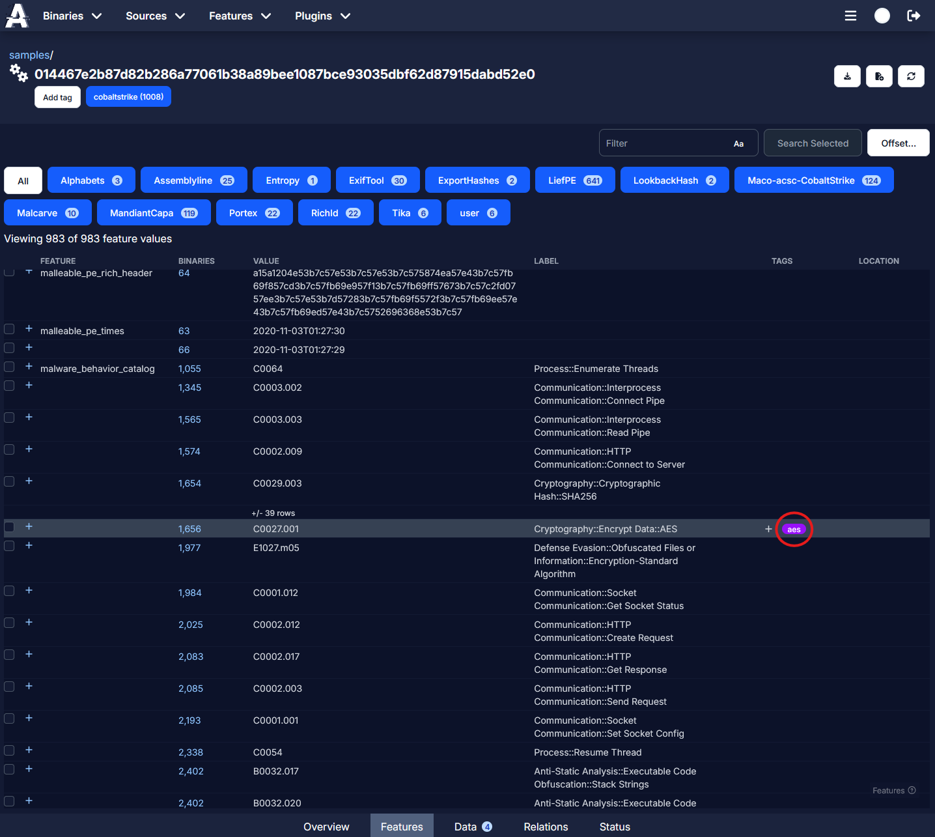Click the Search Selected button

coord(813,143)
